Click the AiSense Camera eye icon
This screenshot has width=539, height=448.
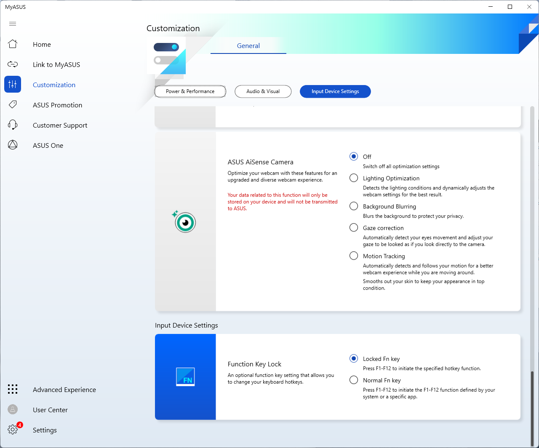[x=184, y=221]
